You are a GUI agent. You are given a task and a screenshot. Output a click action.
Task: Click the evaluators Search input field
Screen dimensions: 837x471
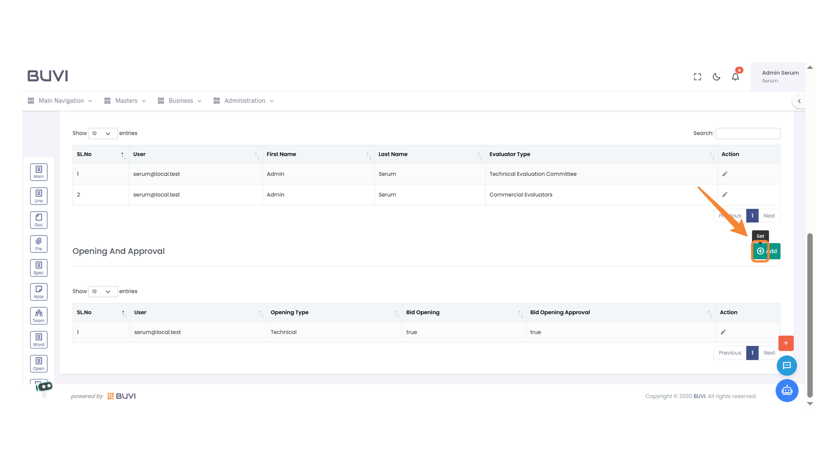(x=748, y=133)
